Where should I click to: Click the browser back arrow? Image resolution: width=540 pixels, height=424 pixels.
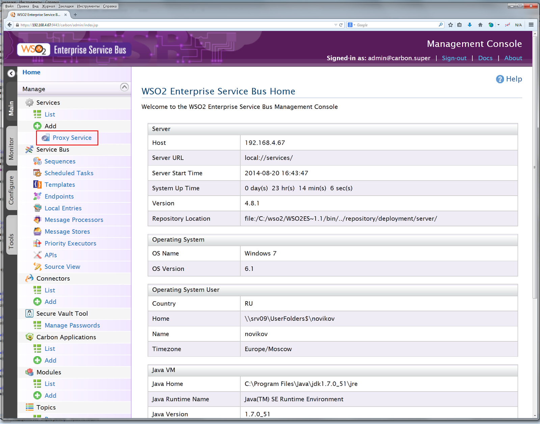9,25
